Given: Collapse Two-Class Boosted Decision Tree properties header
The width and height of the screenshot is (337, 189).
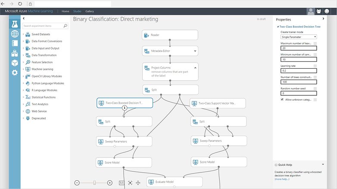Looking at the screenshot, I should pos(278,27).
